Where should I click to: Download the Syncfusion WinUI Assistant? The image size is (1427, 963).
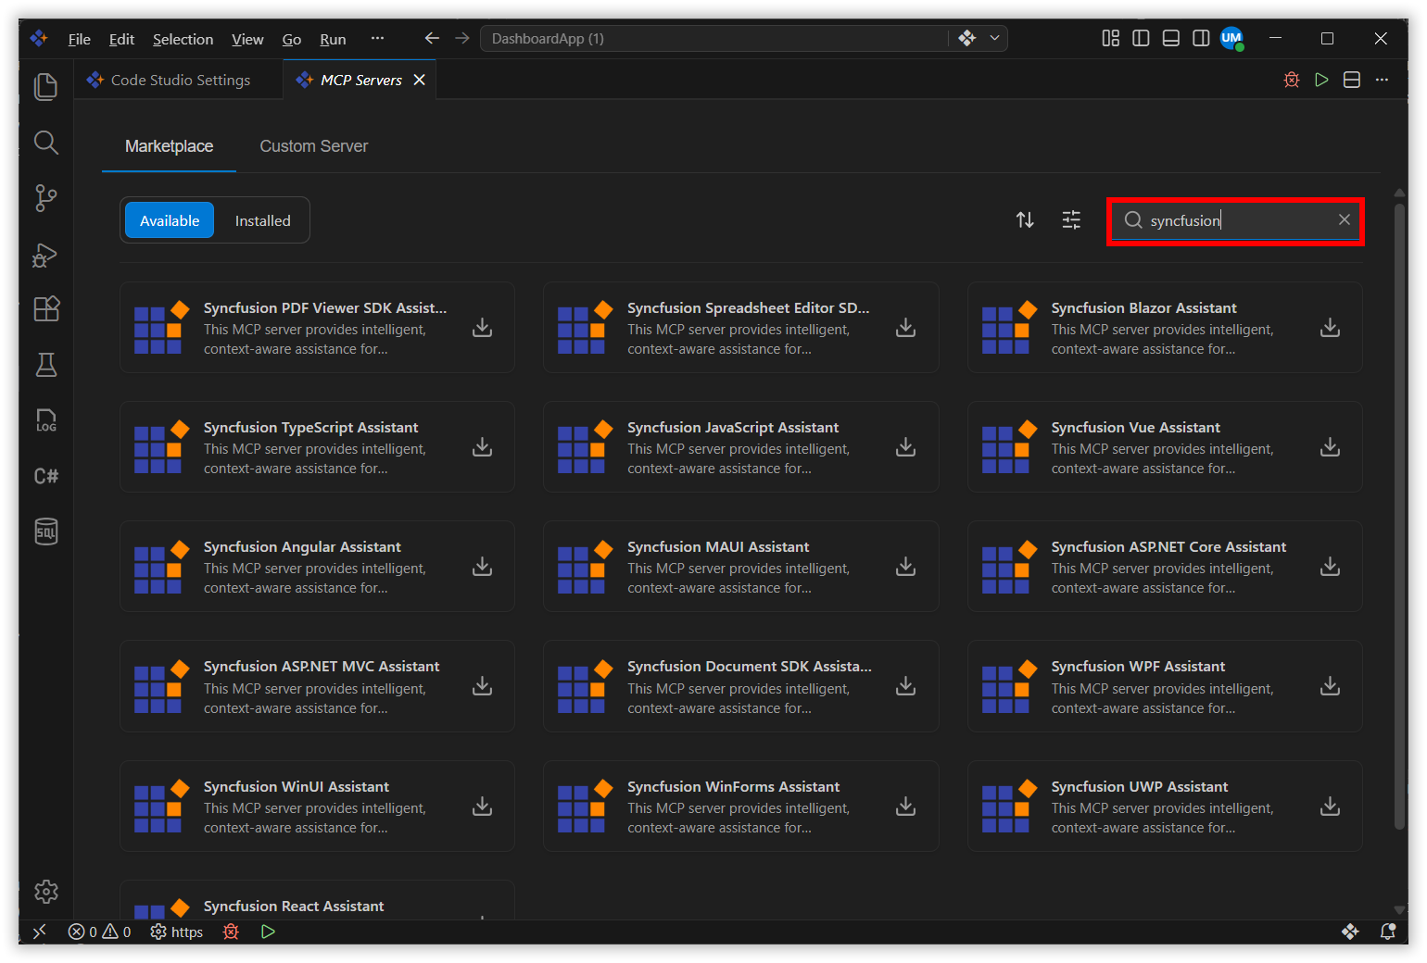point(483,807)
